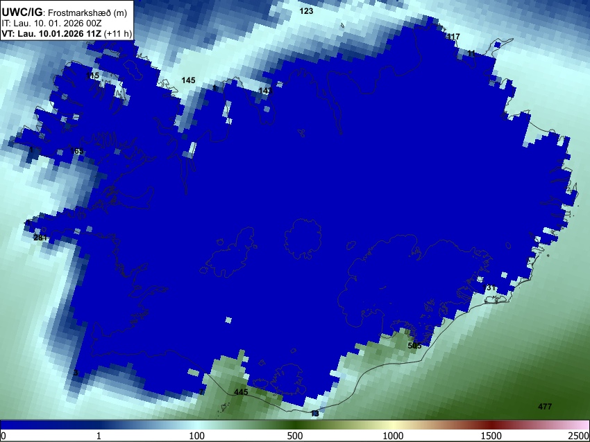Image resolution: width=590 pixels, height=442 pixels.
Task: Click the legend tick label '100'
Action: pos(196,436)
